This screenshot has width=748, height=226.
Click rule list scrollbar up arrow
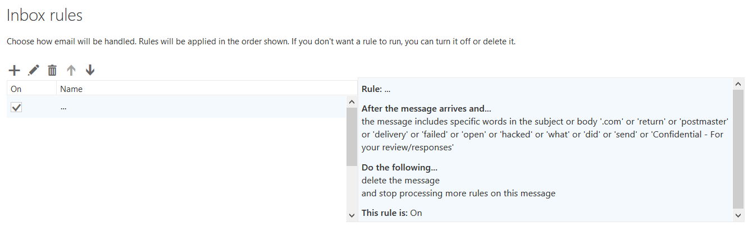(x=352, y=102)
